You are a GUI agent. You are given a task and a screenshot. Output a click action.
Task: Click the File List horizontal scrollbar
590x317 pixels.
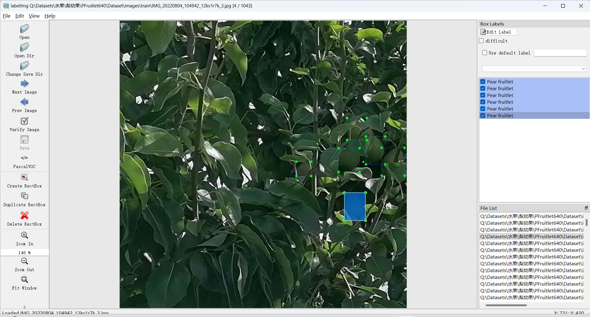pyautogui.click(x=506, y=305)
